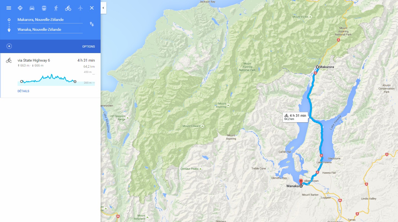Swap start and destination points
Screen dimensions: 398x222
pyautogui.click(x=92, y=24)
